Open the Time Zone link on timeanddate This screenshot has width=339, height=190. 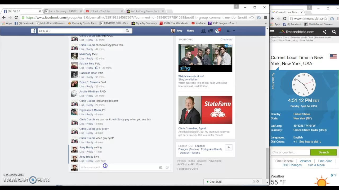point(325,161)
